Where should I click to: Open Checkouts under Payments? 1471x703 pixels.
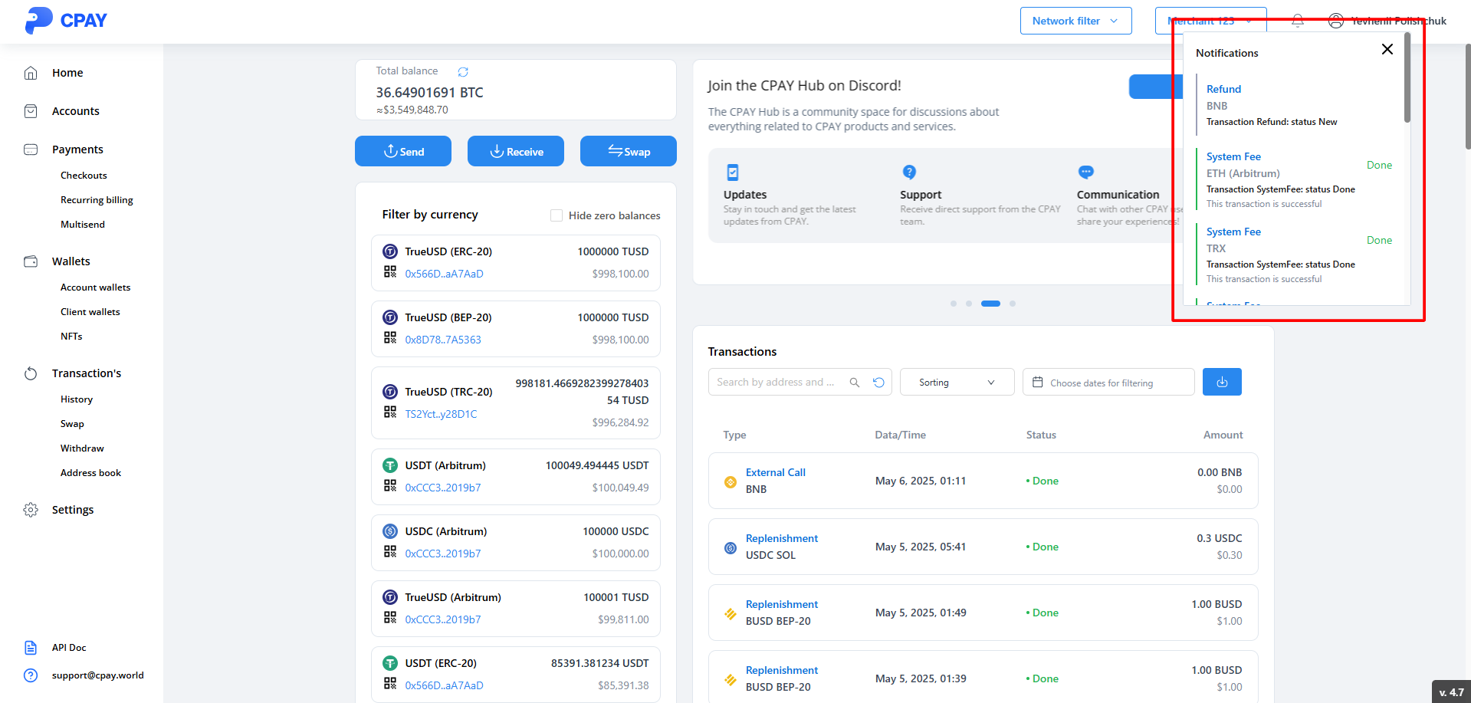point(84,176)
